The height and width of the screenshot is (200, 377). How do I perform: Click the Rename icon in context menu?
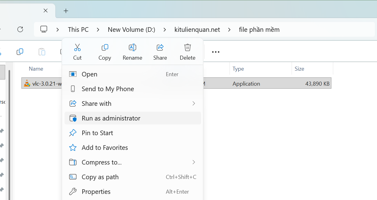133,47
